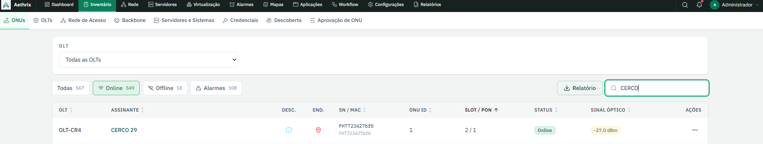
Task: Switch to the ONUs tab
Action: (x=14, y=20)
